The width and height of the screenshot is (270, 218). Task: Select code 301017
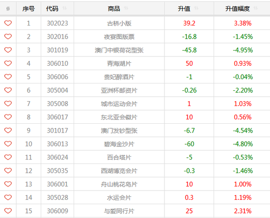tap(57, 131)
